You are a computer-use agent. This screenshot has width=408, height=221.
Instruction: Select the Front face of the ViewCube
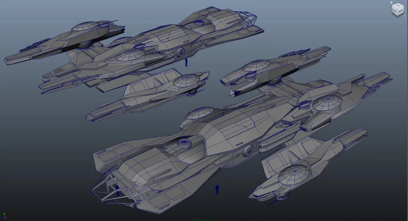[395, 10]
